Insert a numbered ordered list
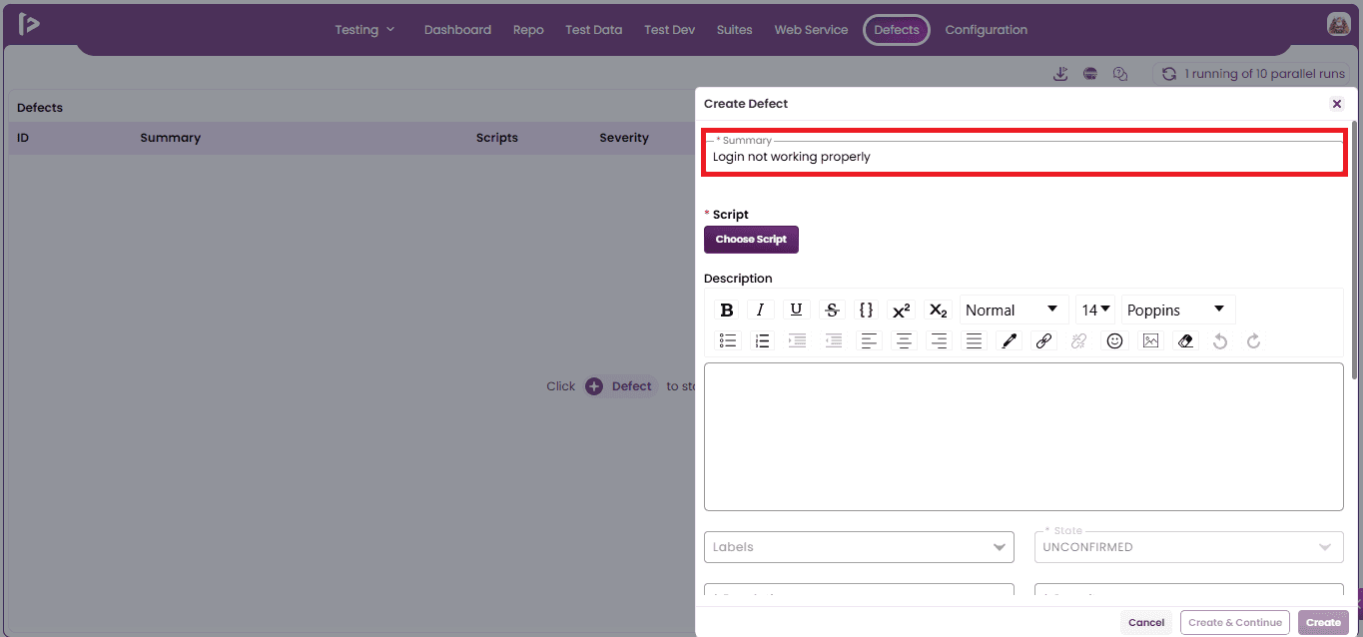The image size is (1363, 637). point(762,341)
